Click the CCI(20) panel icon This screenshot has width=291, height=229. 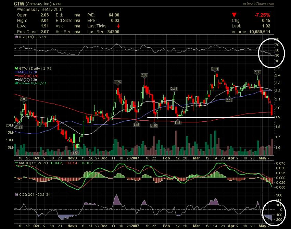[16, 195]
